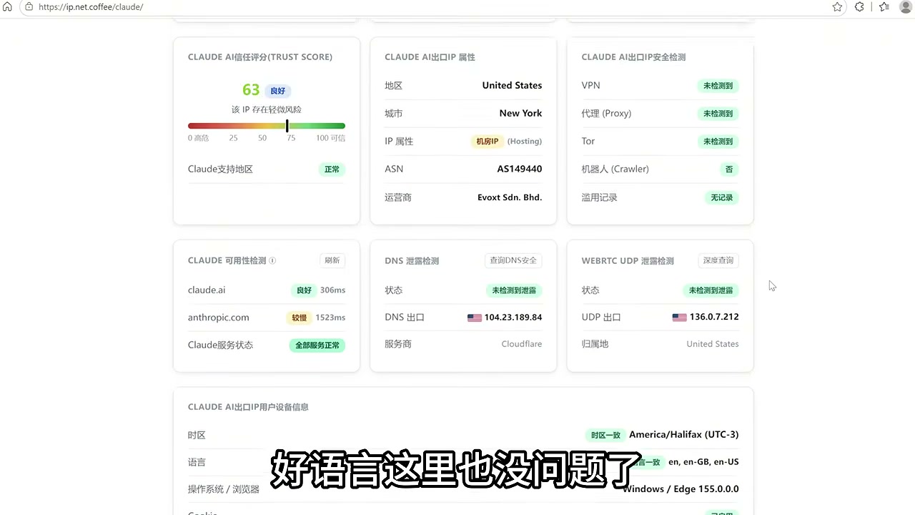915x515 pixels.
Task: Click the 未检测到 badge in 代理 (Proxy) row
Action: tap(718, 114)
